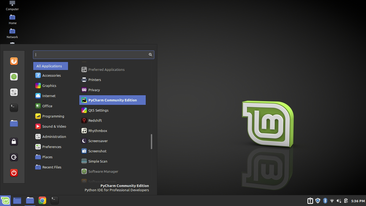Click the Privacy mask icon

pyautogui.click(x=84, y=90)
